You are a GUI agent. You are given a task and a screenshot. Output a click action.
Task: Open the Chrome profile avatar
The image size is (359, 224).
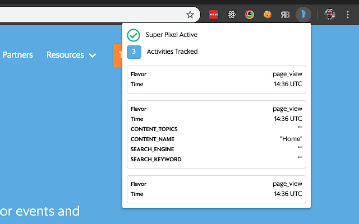click(x=330, y=15)
